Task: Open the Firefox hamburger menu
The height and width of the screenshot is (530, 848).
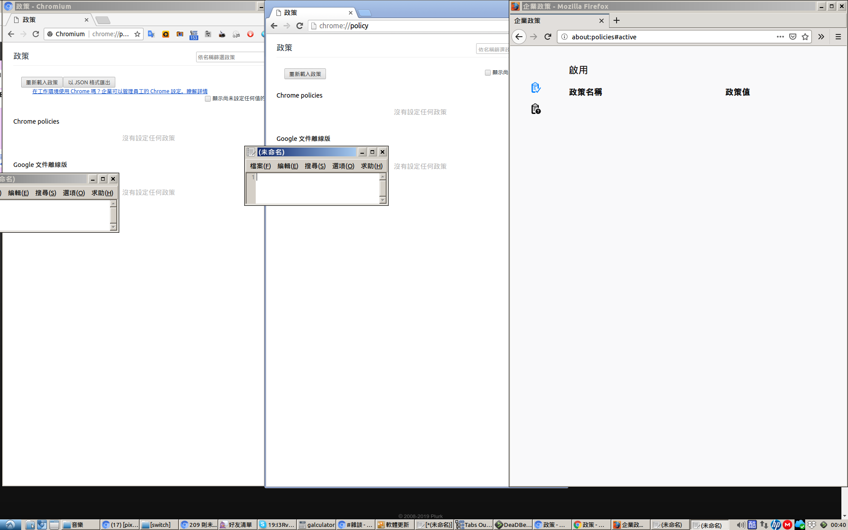Action: tap(838, 37)
